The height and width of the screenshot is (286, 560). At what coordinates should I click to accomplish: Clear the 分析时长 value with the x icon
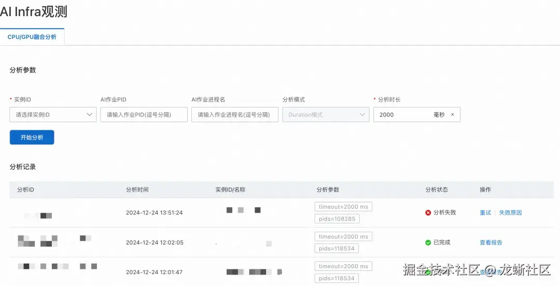pyautogui.click(x=453, y=115)
